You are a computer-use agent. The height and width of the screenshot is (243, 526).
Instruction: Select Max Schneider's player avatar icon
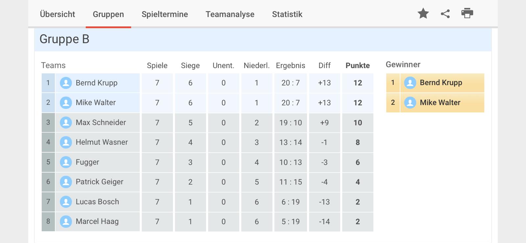pos(66,123)
